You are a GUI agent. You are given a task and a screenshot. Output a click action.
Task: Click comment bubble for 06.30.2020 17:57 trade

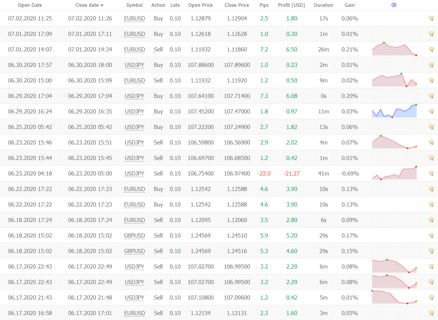(x=431, y=65)
